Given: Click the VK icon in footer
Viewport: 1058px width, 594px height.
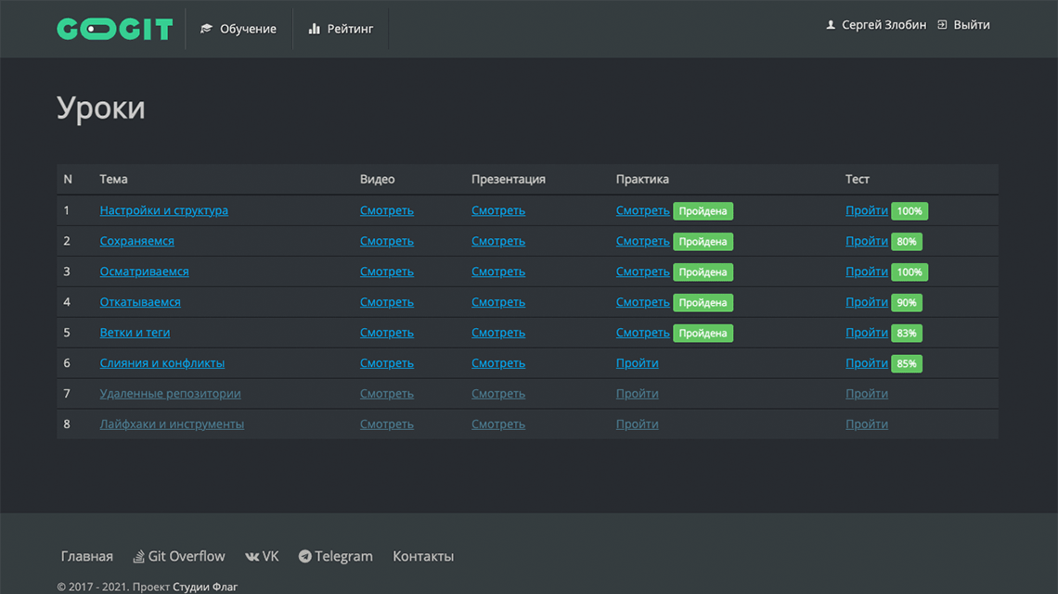Looking at the screenshot, I should [252, 557].
